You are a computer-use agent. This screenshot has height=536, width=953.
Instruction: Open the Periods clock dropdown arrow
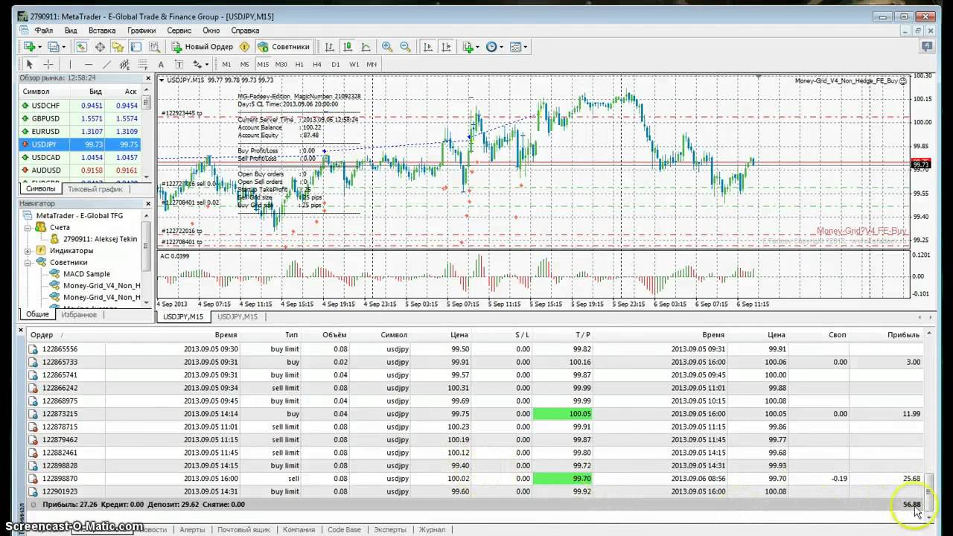click(502, 46)
